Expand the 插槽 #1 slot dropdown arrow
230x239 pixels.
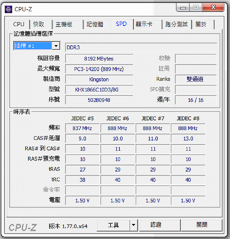tap(56, 46)
